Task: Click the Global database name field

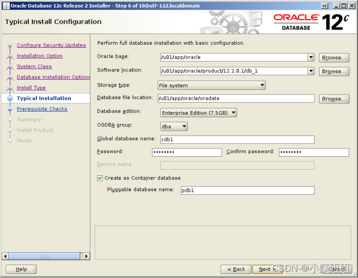Action: click(237, 140)
